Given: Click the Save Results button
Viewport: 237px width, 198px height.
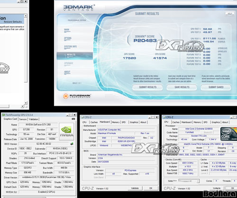Looking at the screenshot, I should click(x=182, y=87).
